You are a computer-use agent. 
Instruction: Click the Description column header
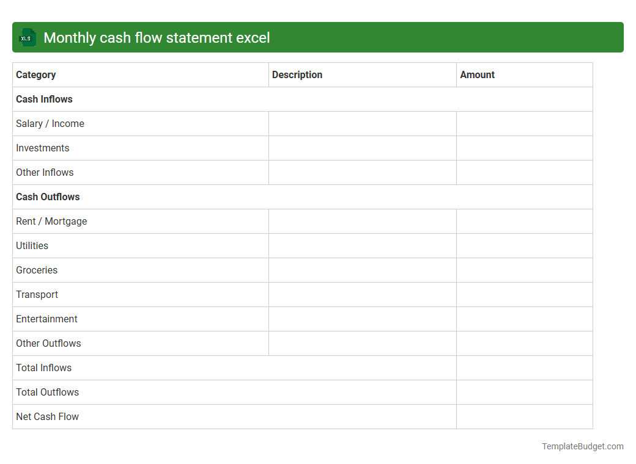(297, 74)
